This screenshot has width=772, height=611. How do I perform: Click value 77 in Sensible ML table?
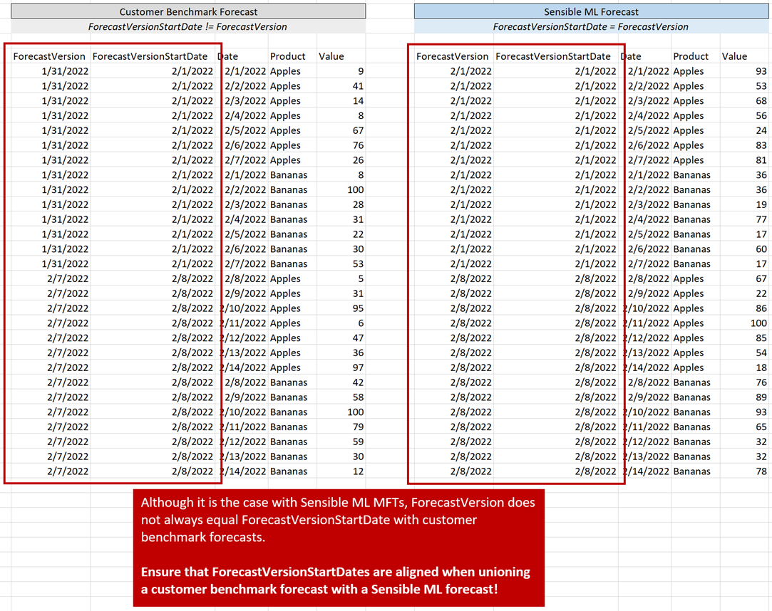tap(761, 219)
